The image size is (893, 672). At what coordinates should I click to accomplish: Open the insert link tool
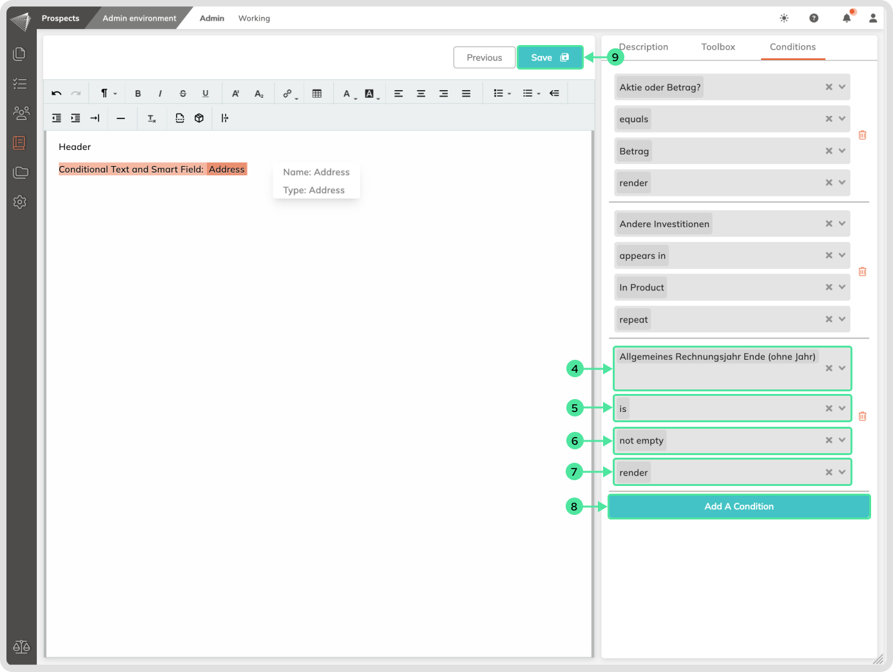[x=288, y=93]
